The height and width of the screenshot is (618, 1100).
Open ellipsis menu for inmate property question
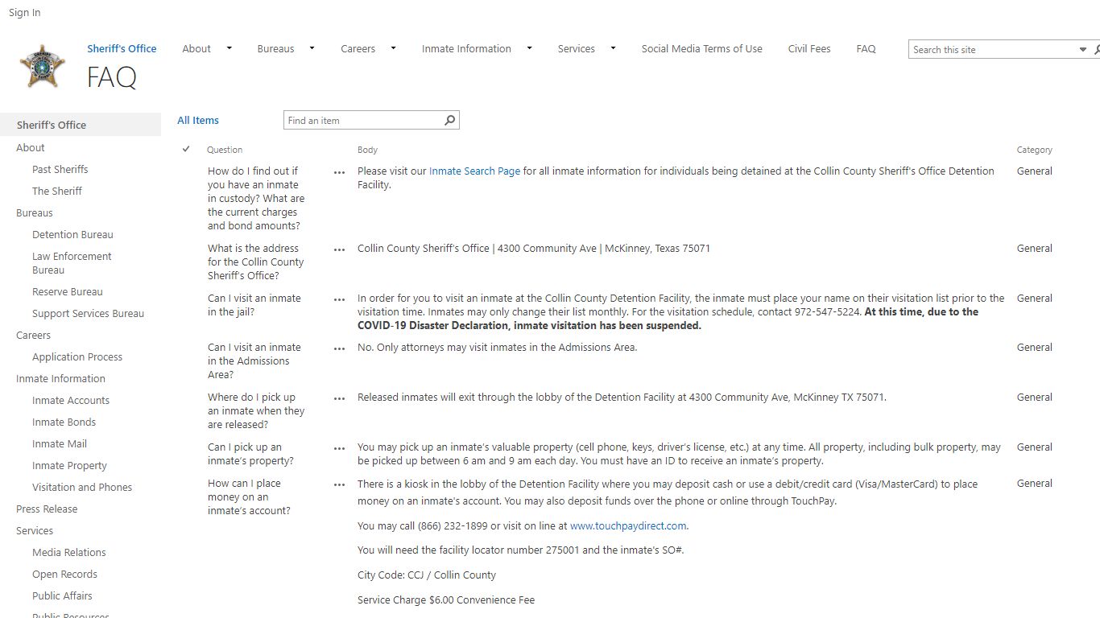tap(340, 448)
